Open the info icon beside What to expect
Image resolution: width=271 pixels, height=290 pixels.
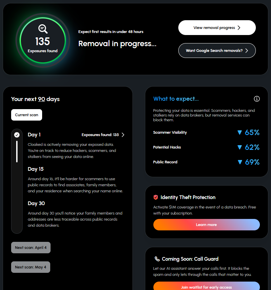click(257, 99)
